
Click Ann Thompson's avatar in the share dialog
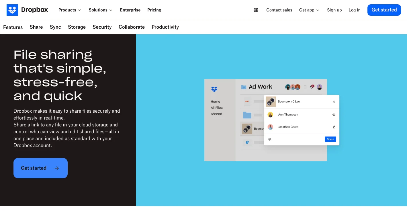tap(270, 115)
